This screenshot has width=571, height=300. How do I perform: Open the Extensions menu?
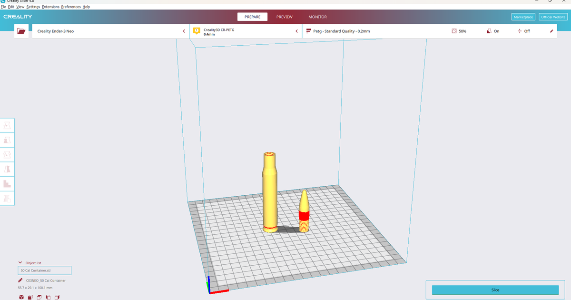(50, 7)
